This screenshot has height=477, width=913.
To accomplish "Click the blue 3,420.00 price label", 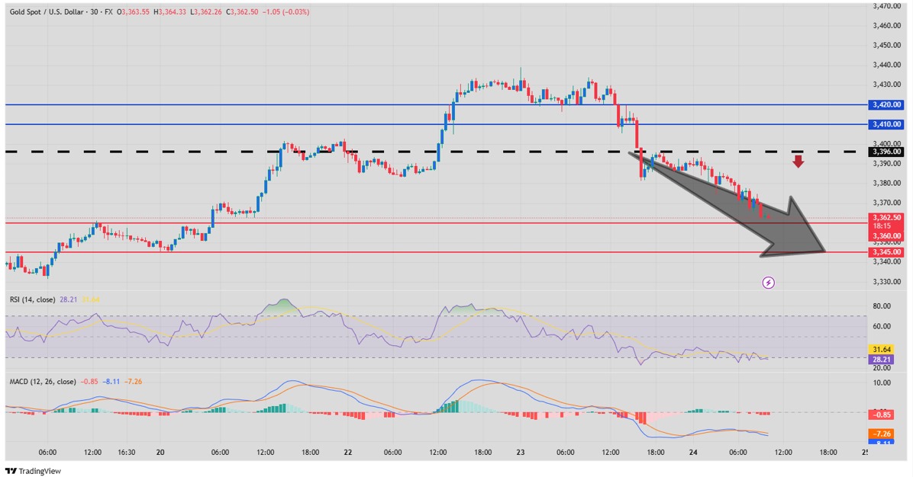I will (x=886, y=104).
